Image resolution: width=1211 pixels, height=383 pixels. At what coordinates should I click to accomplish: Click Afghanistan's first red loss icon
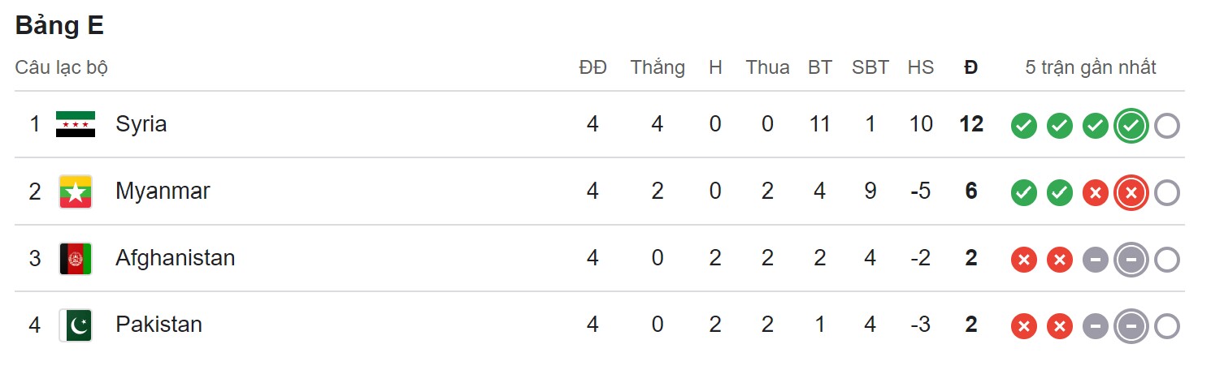[x=1024, y=260]
